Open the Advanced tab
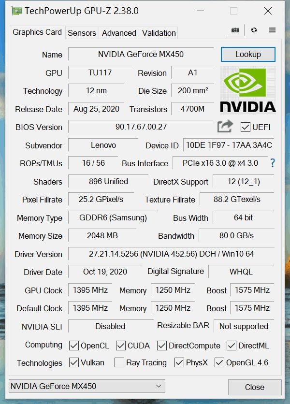 tap(119, 33)
